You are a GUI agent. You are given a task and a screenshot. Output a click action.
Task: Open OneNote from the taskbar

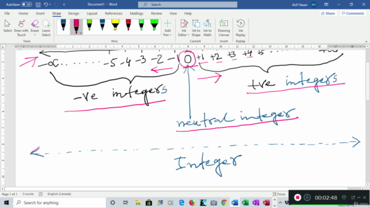[256, 203]
